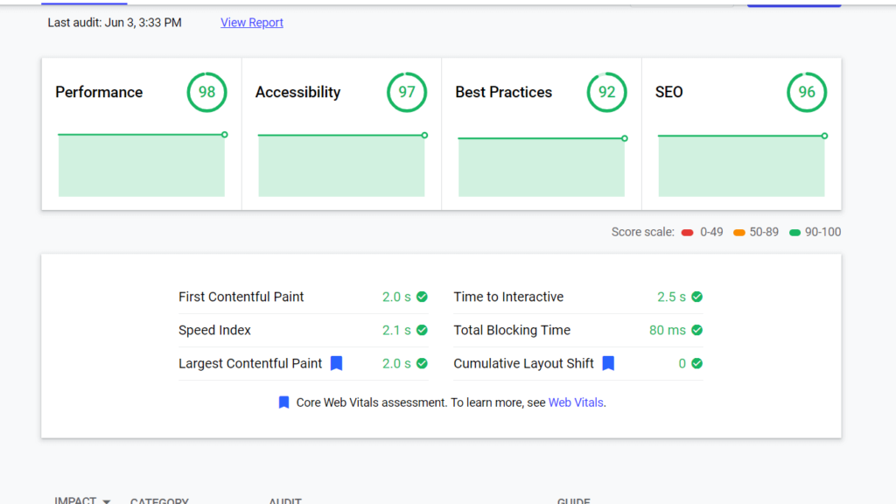Open the View Report link

252,23
